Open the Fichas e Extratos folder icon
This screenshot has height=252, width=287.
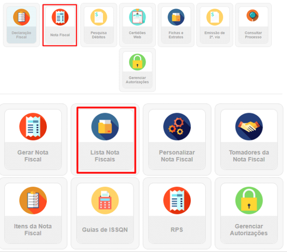tap(176, 17)
